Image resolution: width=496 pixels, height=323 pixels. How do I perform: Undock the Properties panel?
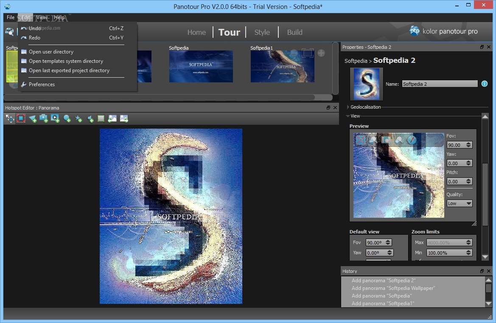point(482,47)
